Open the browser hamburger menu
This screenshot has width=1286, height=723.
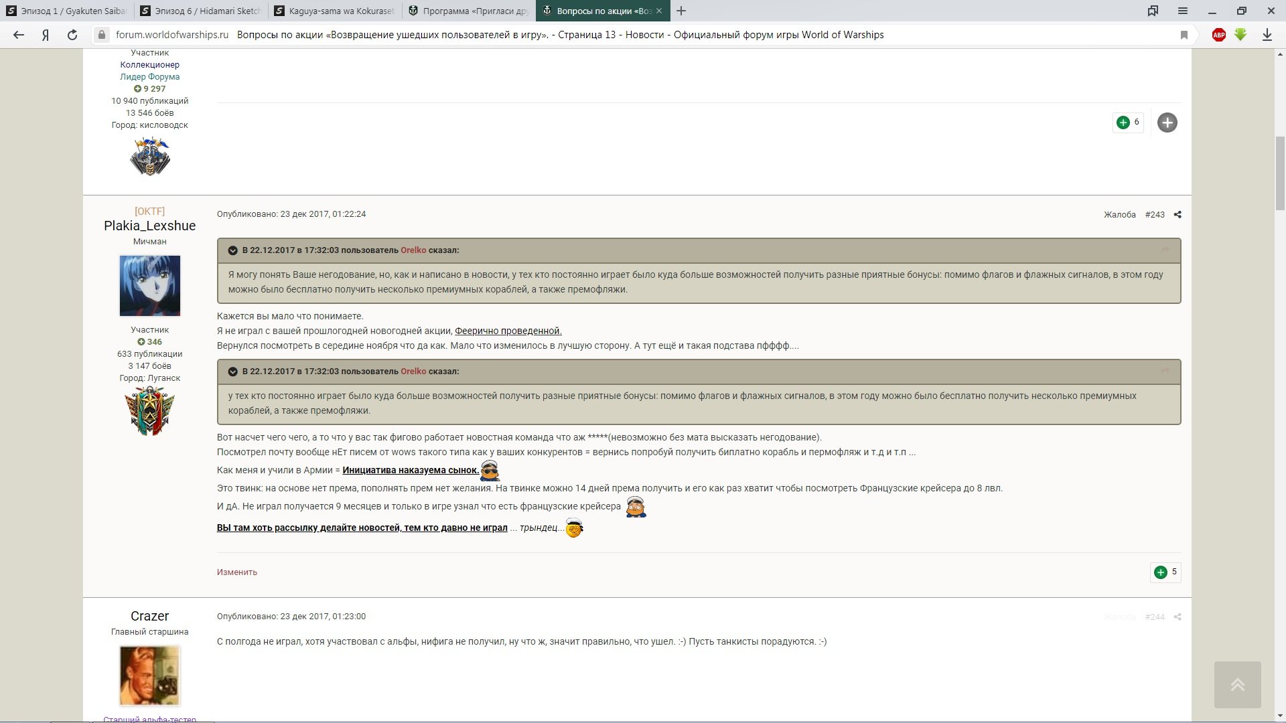coord(1183,11)
